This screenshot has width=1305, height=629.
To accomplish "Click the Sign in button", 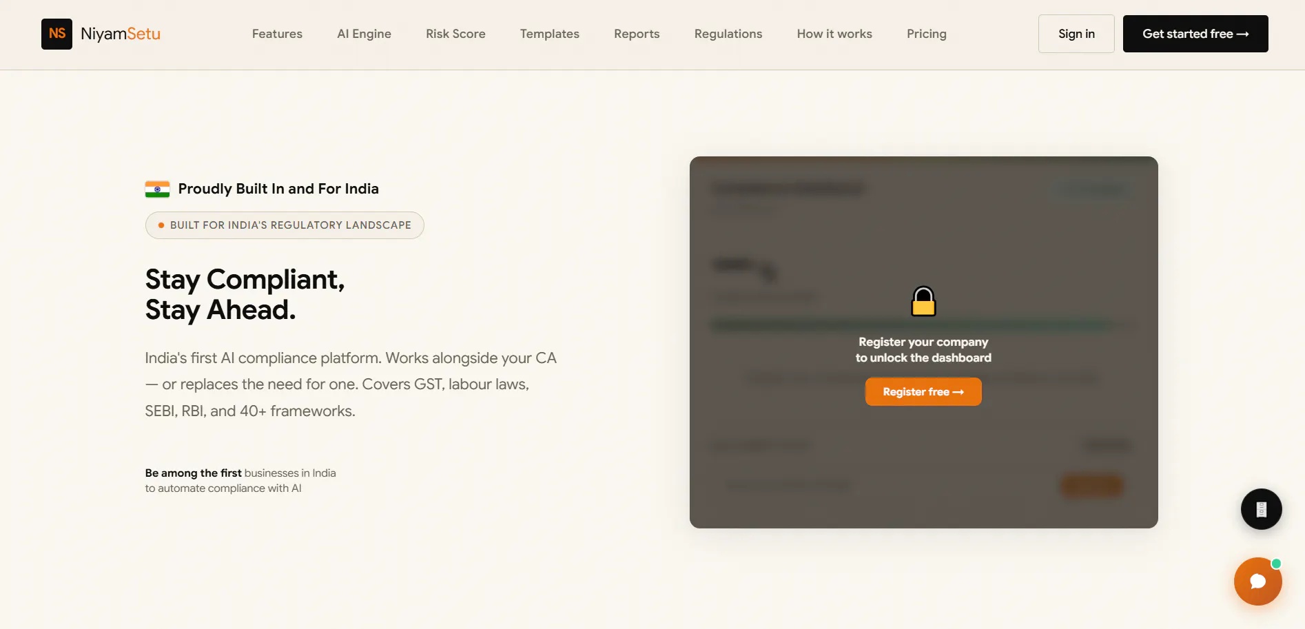I will click(1076, 34).
